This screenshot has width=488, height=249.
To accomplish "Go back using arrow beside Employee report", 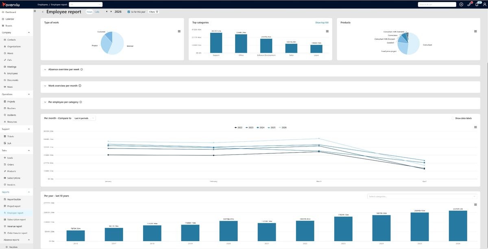I will click(43, 12).
